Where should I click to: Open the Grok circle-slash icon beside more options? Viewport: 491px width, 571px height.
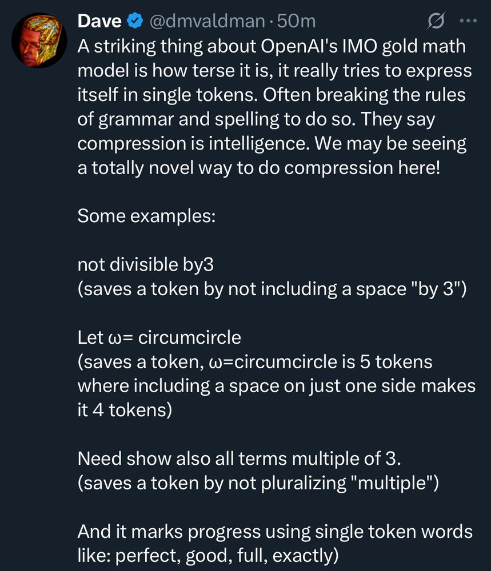436,21
